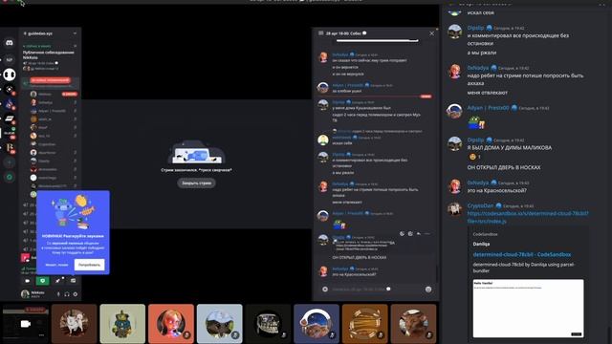Open threads icon in chat panel header
Image resolution: width=612 pixels, height=344 pixels.
point(321,33)
